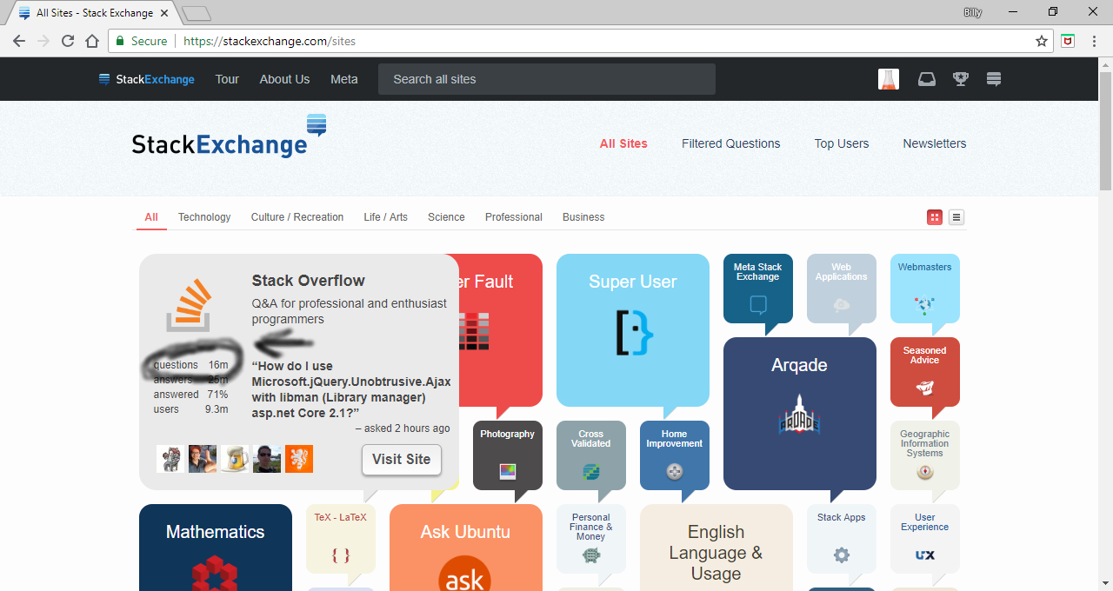
Task: Open the featured jQuery Unobtrusive Ajax question
Action: coord(351,389)
